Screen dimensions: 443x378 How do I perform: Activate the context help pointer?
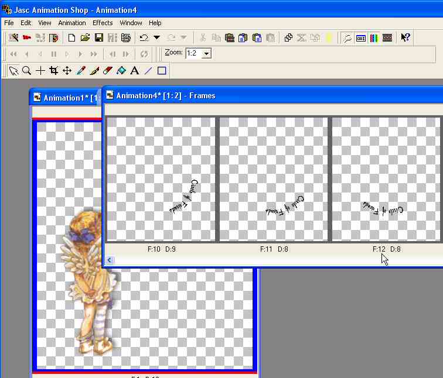point(405,37)
